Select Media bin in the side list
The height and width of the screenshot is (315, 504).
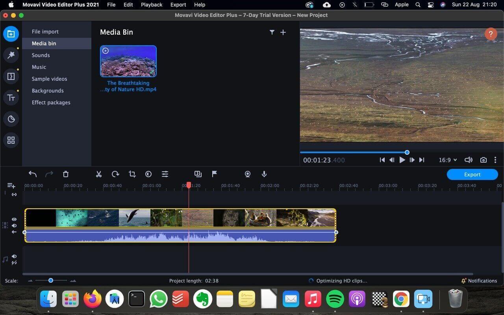pyautogui.click(x=57, y=43)
